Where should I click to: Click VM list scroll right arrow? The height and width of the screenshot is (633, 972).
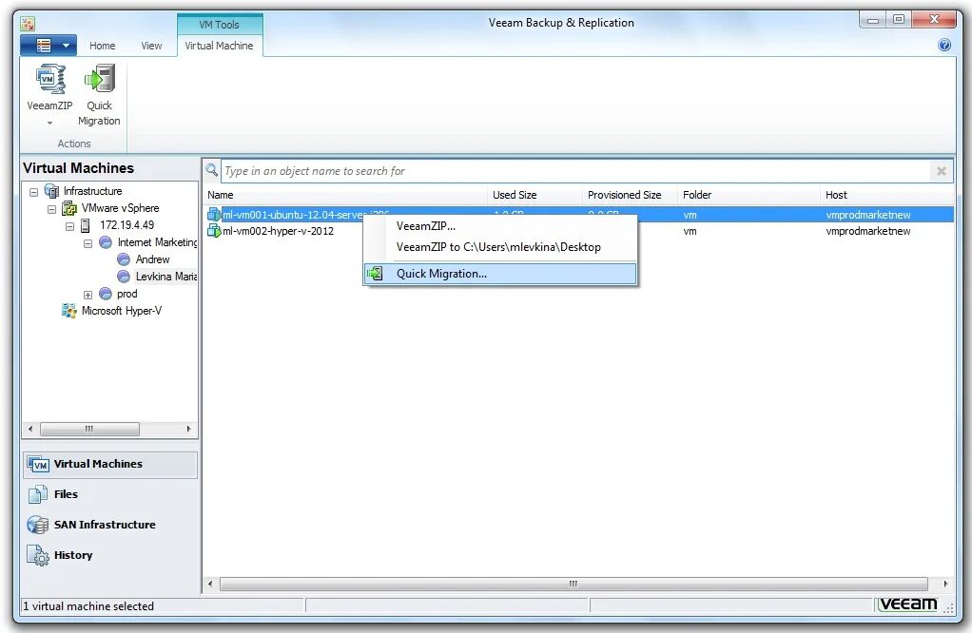(945, 584)
